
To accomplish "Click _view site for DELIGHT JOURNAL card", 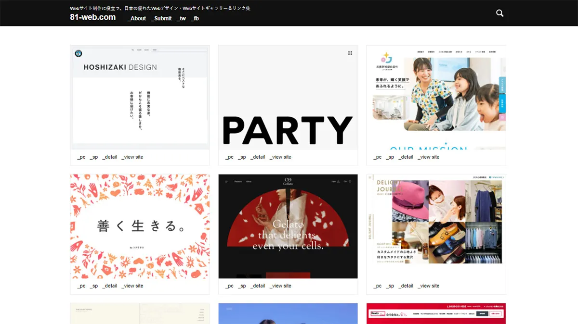I will (x=428, y=286).
